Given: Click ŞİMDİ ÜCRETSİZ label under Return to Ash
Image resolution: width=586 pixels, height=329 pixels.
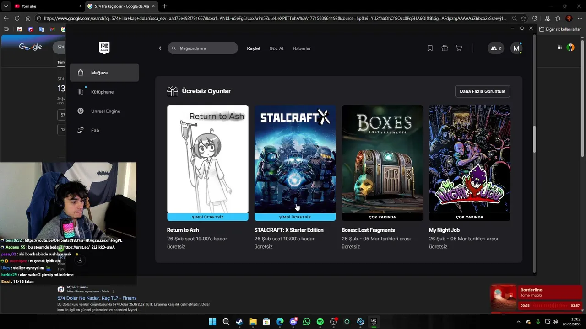Looking at the screenshot, I should (x=208, y=217).
